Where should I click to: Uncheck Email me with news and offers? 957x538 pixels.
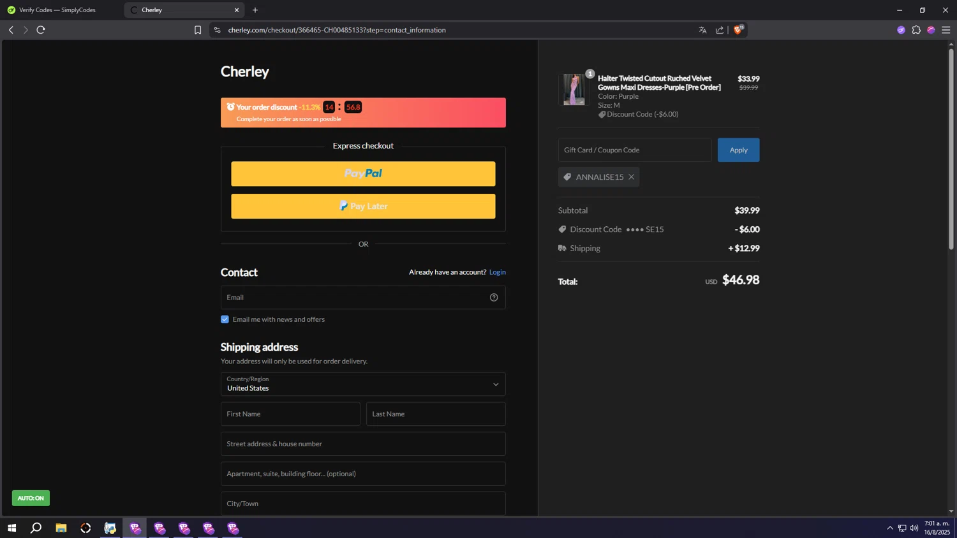pyautogui.click(x=225, y=319)
